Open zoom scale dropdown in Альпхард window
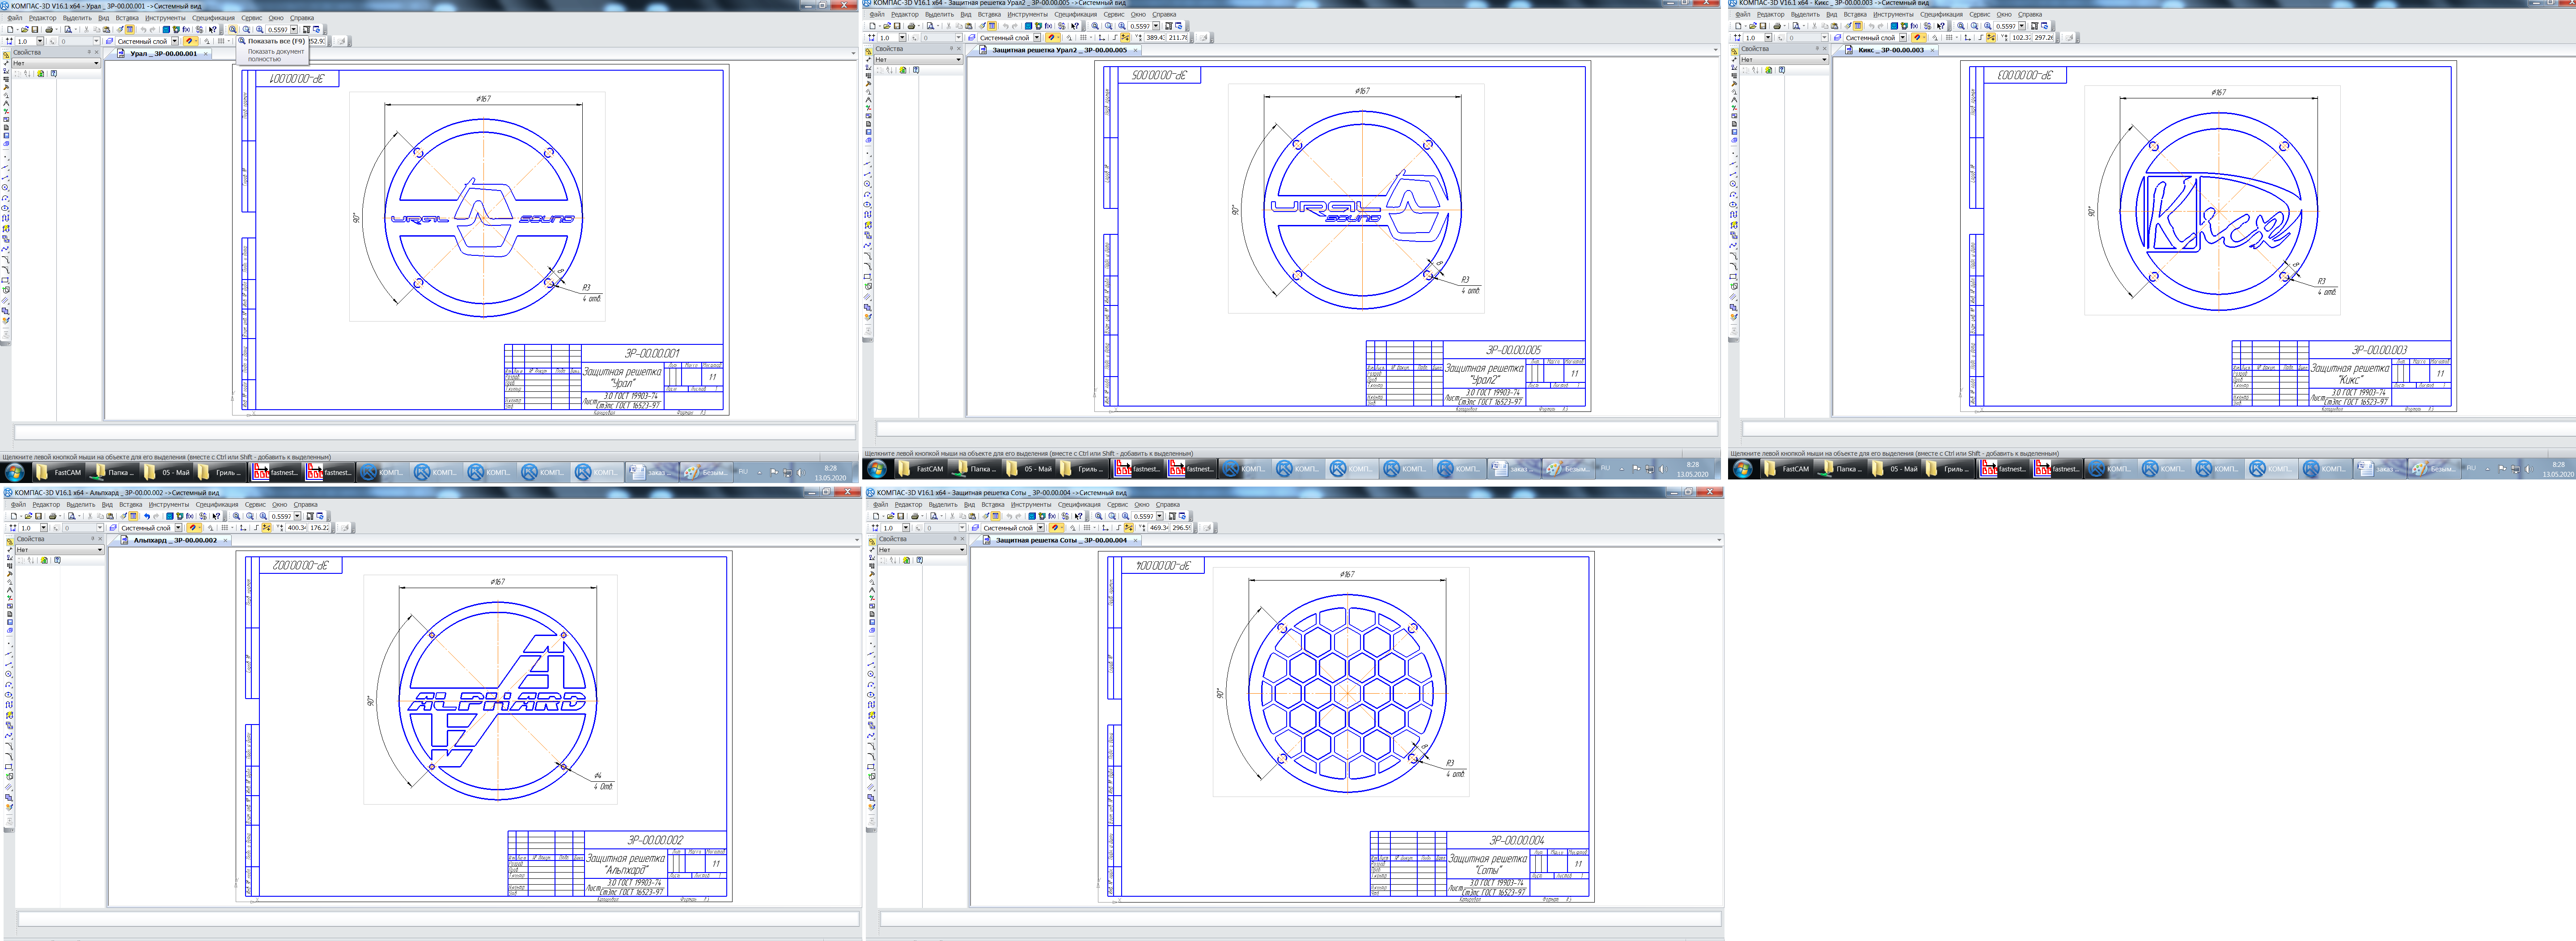Viewport: 2576px width, 941px height. [297, 516]
